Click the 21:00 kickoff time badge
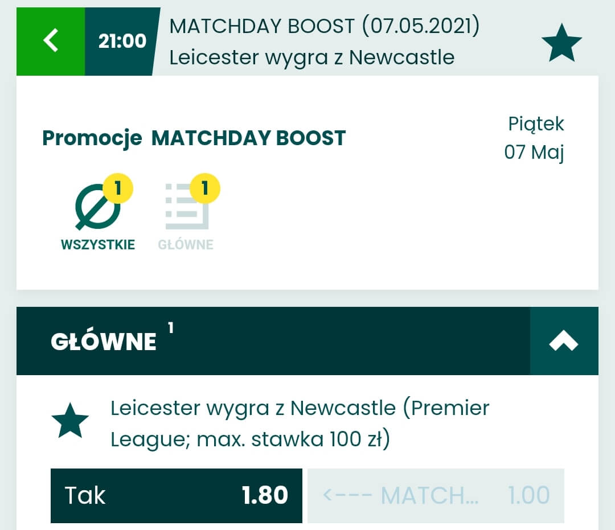 tap(122, 41)
